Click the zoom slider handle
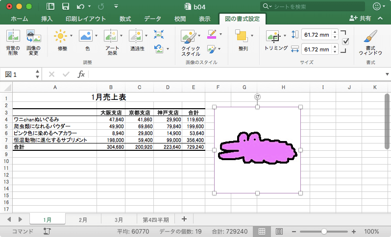The width and height of the screenshot is (391, 237). [324, 232]
